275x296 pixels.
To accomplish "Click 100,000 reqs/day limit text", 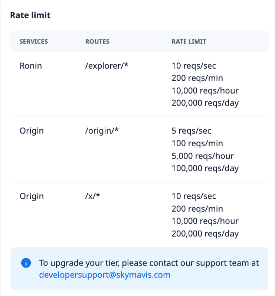I will tap(205, 168).
